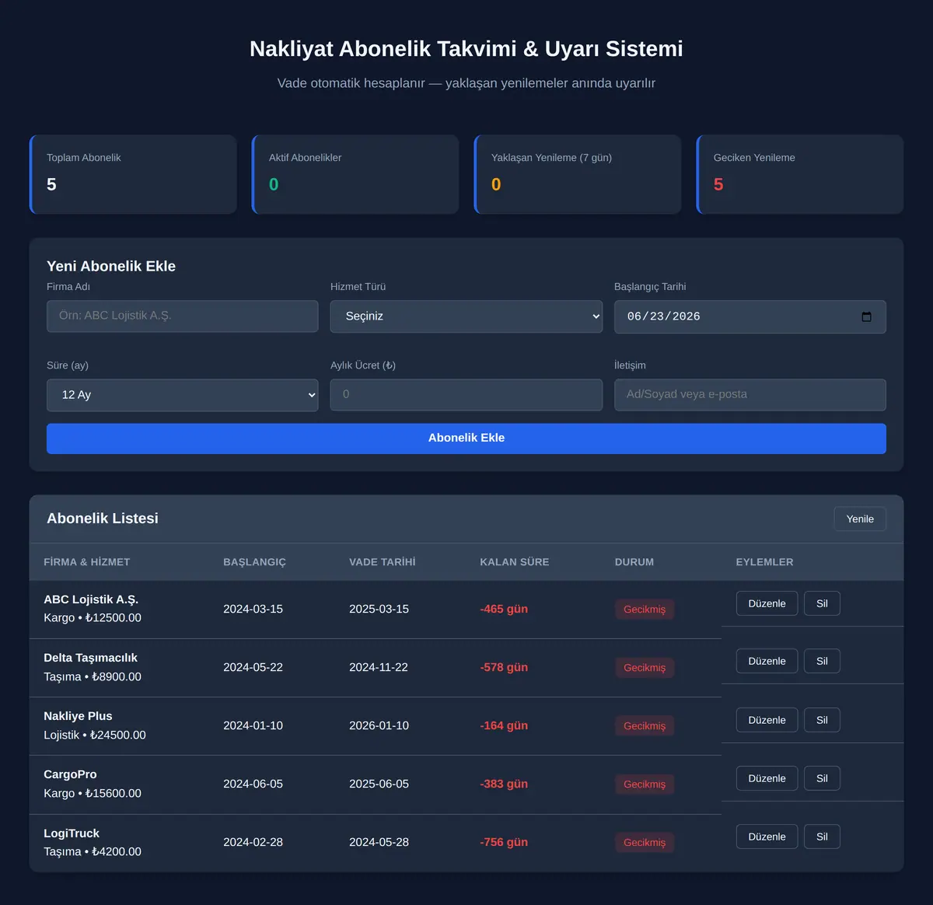Edit the ABC Lojistik A.Ş. subscription
This screenshot has height=905, width=933.
point(767,603)
